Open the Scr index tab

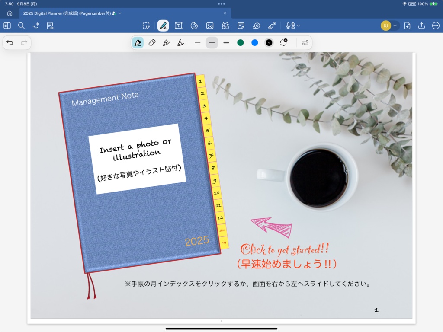point(222,230)
